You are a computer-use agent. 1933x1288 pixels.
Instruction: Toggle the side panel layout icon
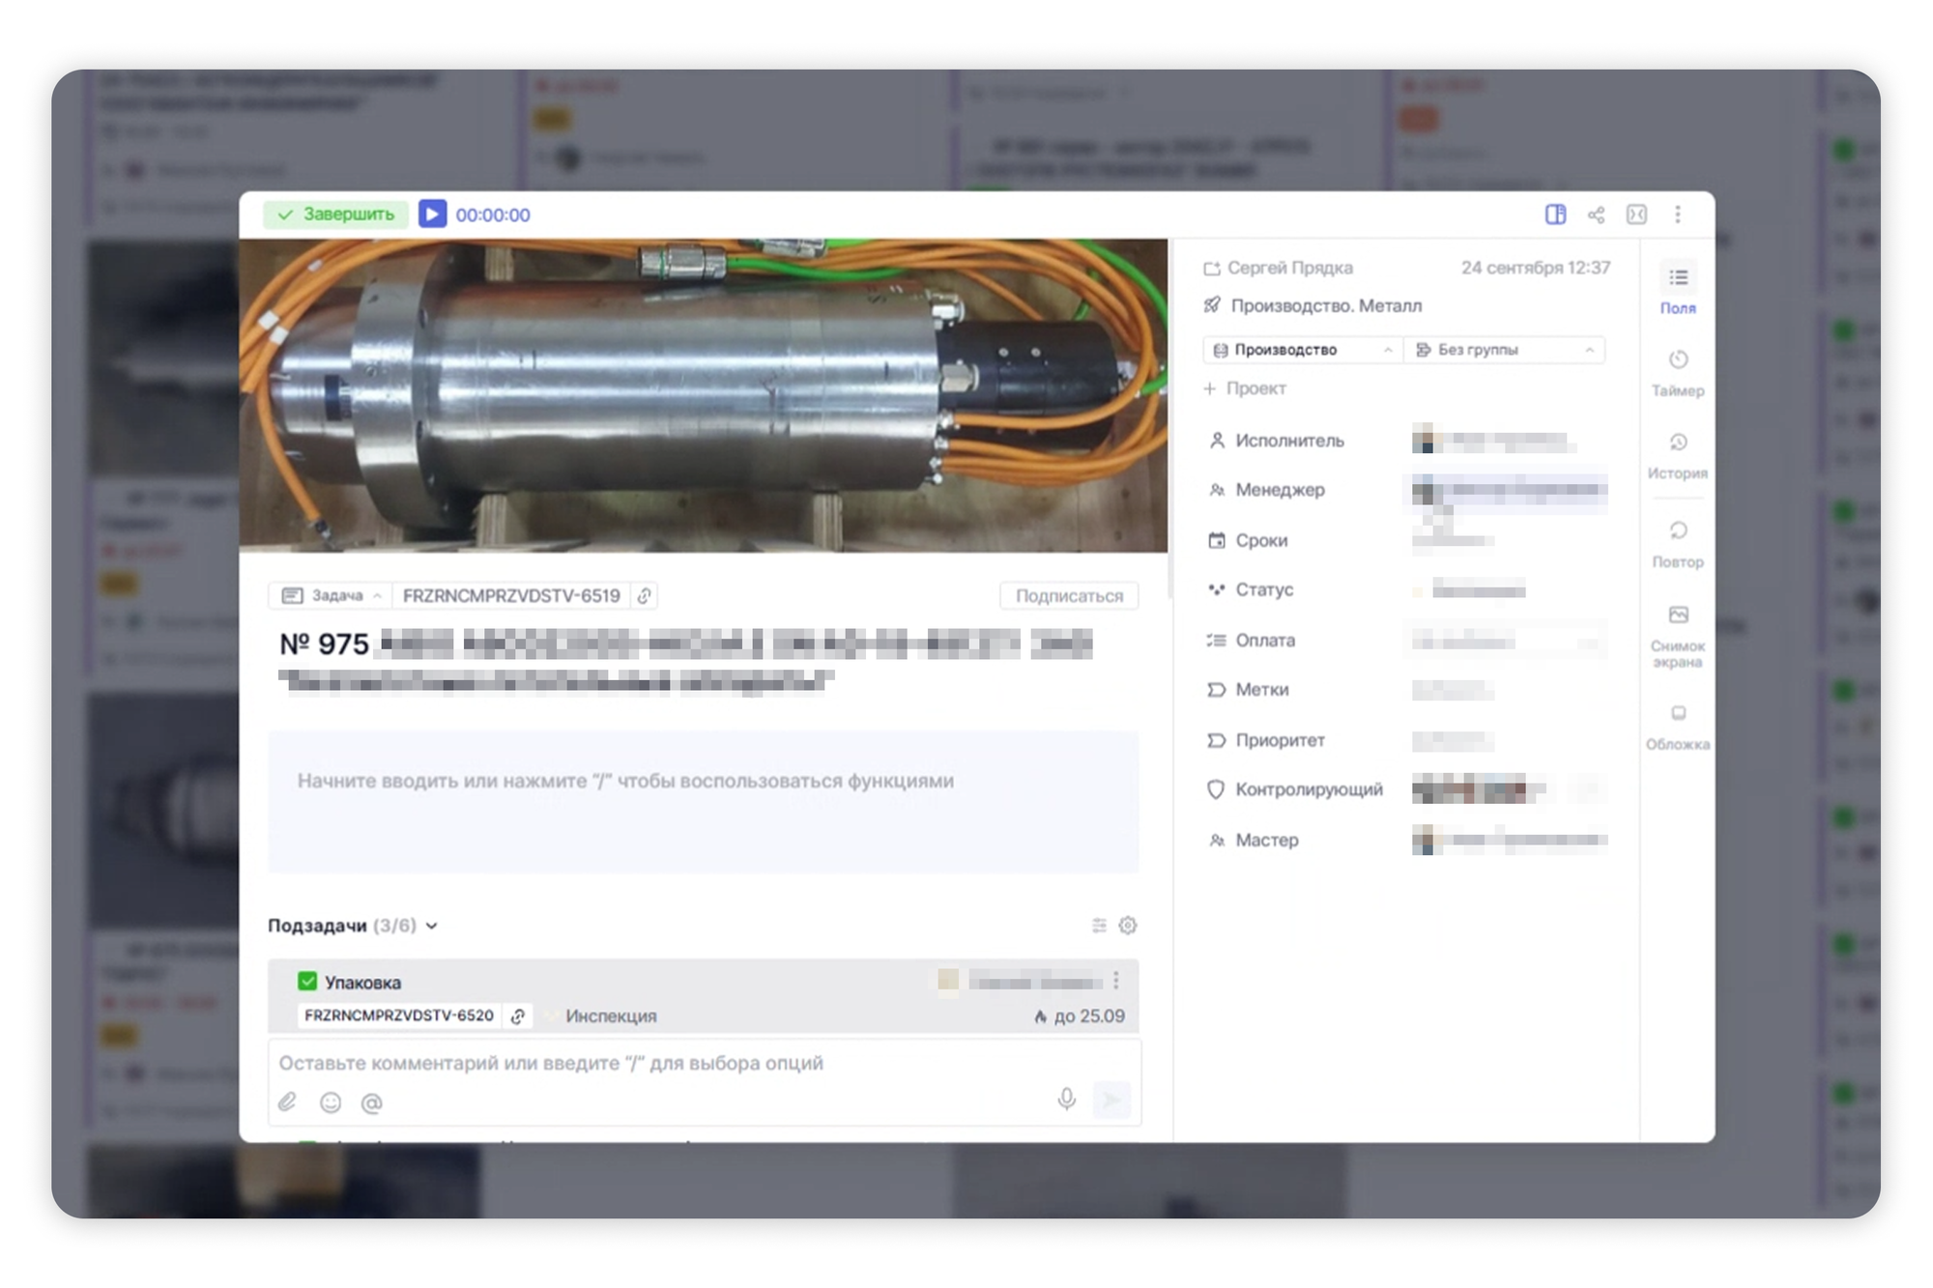tap(1555, 215)
